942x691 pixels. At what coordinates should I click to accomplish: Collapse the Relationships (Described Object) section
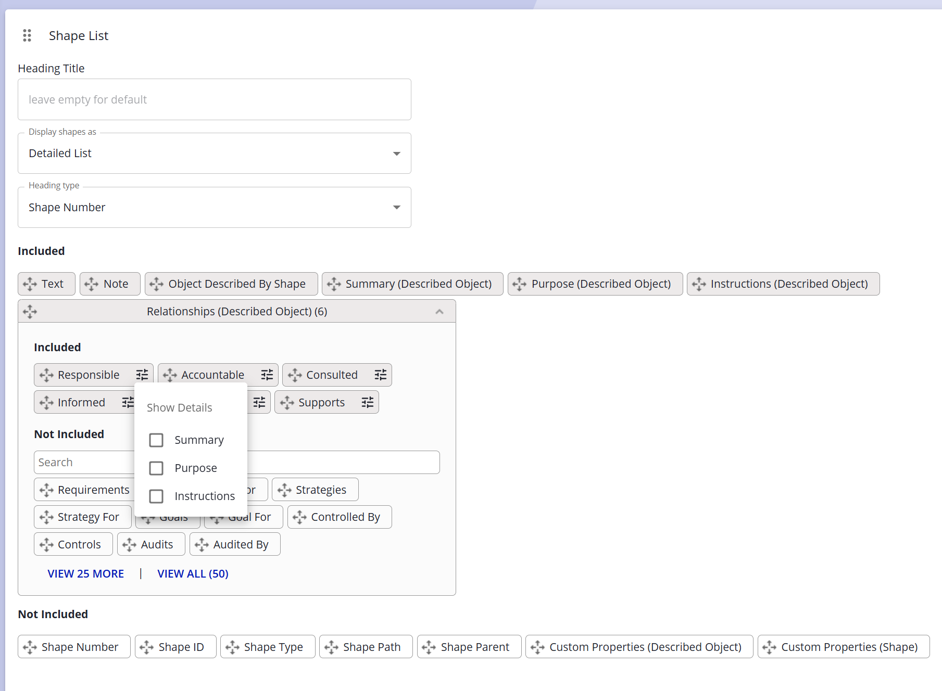[439, 312]
